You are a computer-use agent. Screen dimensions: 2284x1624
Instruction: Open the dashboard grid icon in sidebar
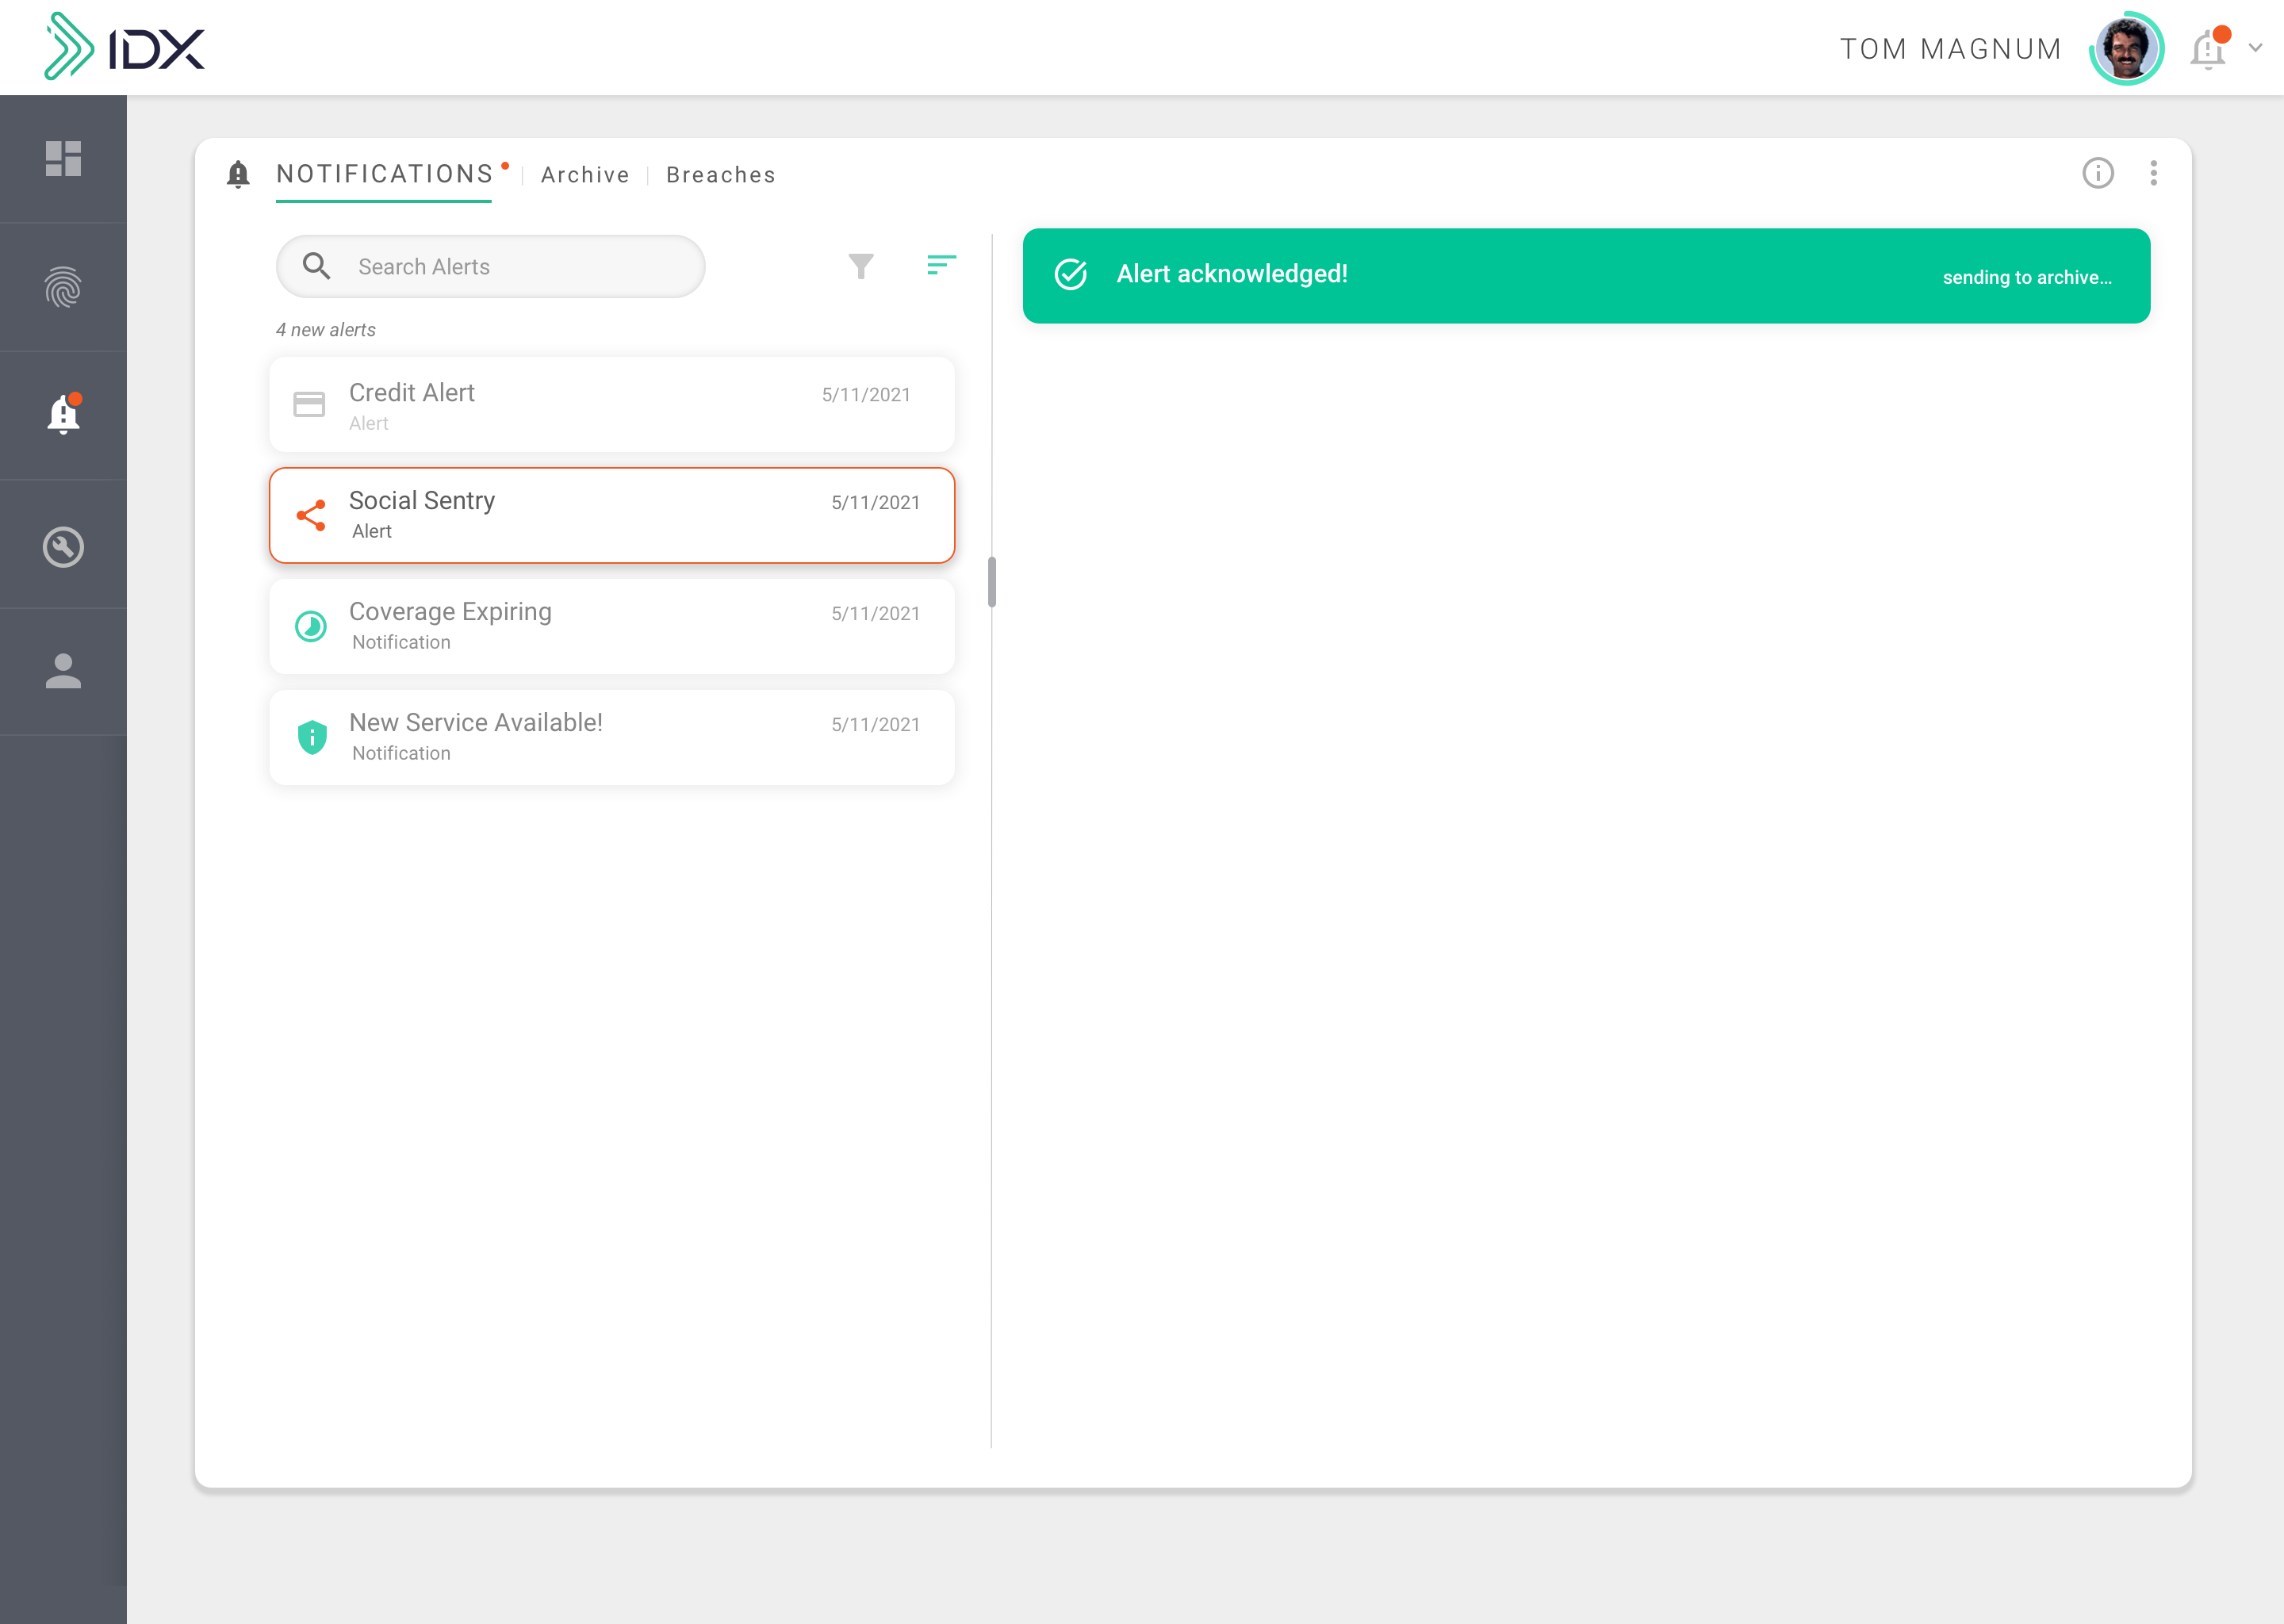point(63,158)
